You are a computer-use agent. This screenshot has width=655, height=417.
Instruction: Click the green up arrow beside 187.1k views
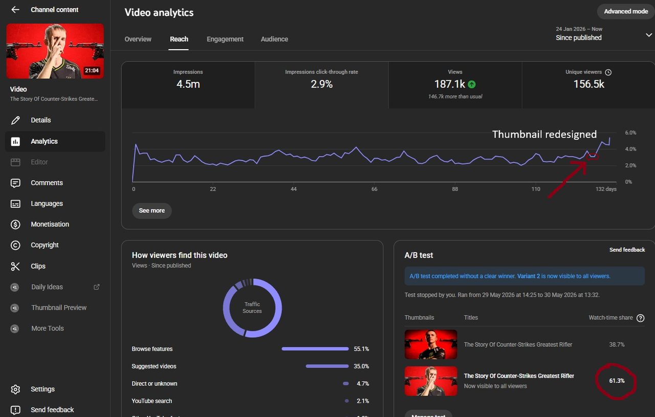coord(472,84)
